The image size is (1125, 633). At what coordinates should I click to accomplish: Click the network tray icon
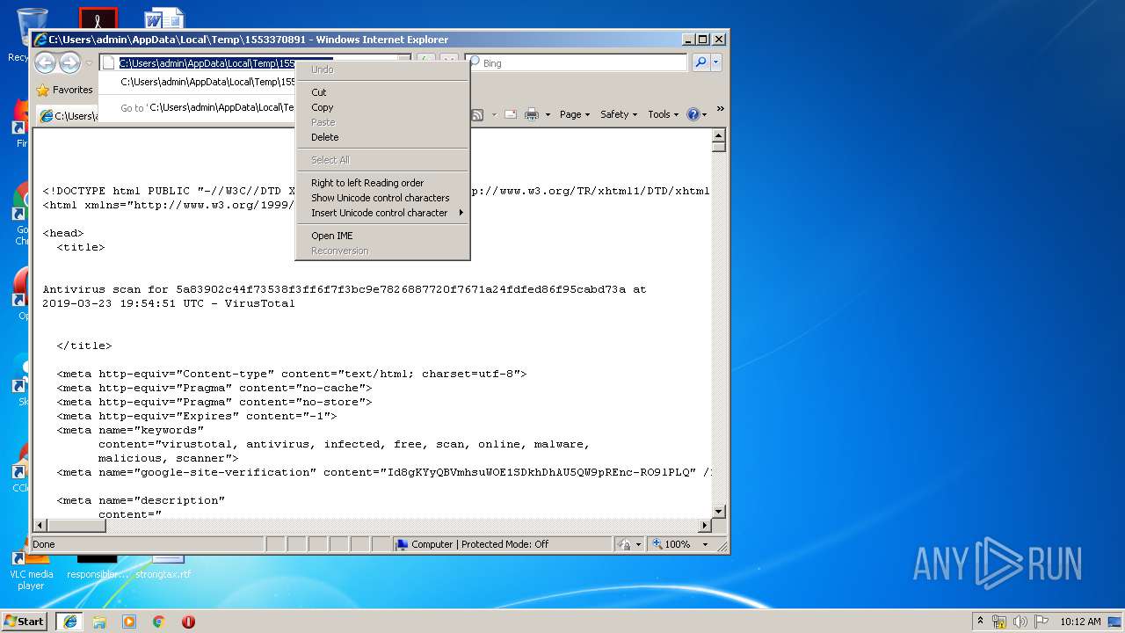tap(1000, 621)
